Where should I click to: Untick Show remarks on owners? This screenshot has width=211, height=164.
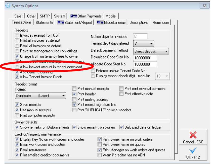coord(74,127)
